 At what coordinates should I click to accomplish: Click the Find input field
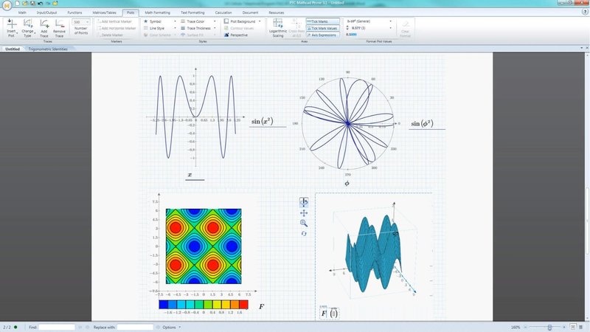(57, 327)
